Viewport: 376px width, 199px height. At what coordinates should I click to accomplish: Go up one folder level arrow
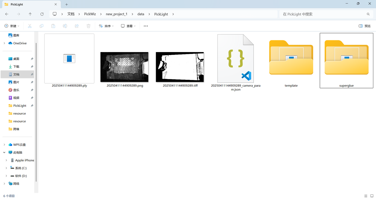tap(30, 14)
